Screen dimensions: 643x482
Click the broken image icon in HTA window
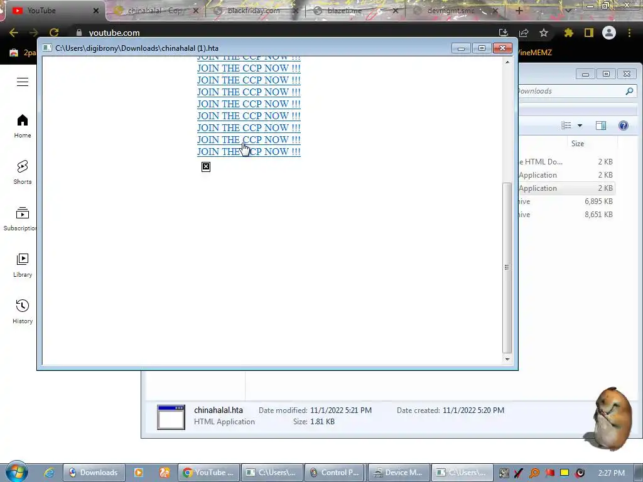click(206, 167)
